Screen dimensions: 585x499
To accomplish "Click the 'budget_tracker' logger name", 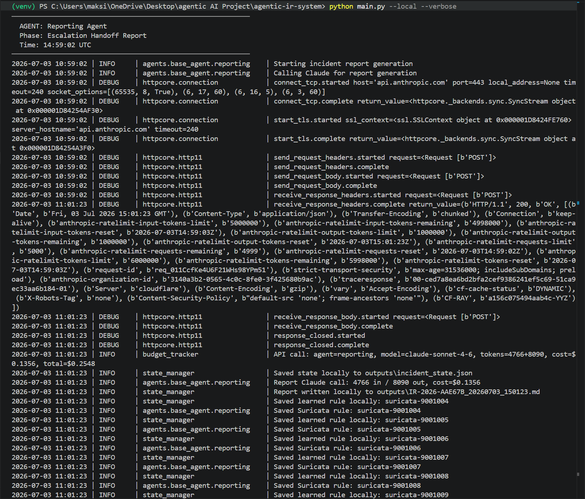I will (x=170, y=354).
